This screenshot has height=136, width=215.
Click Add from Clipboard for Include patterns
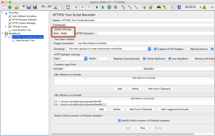159,89
